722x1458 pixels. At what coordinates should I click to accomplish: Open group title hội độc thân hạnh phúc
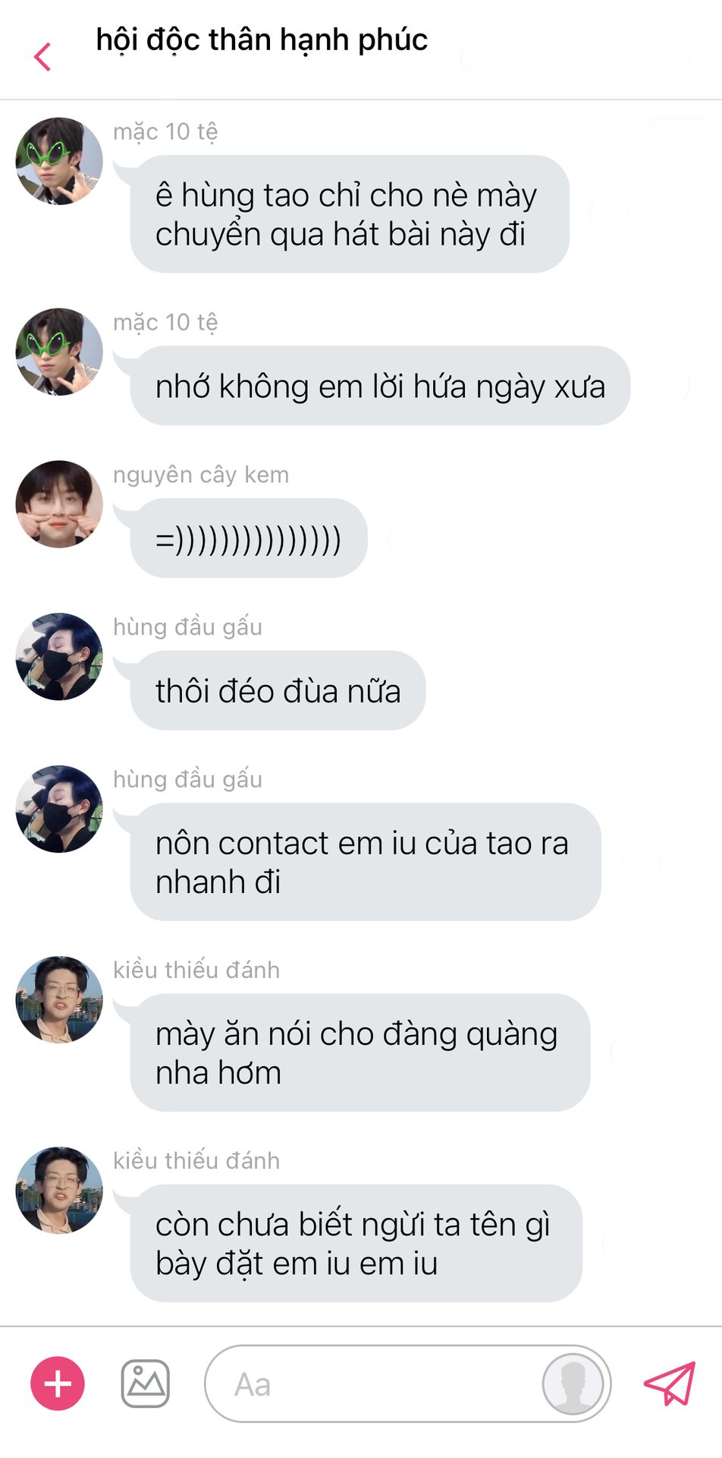(262, 40)
